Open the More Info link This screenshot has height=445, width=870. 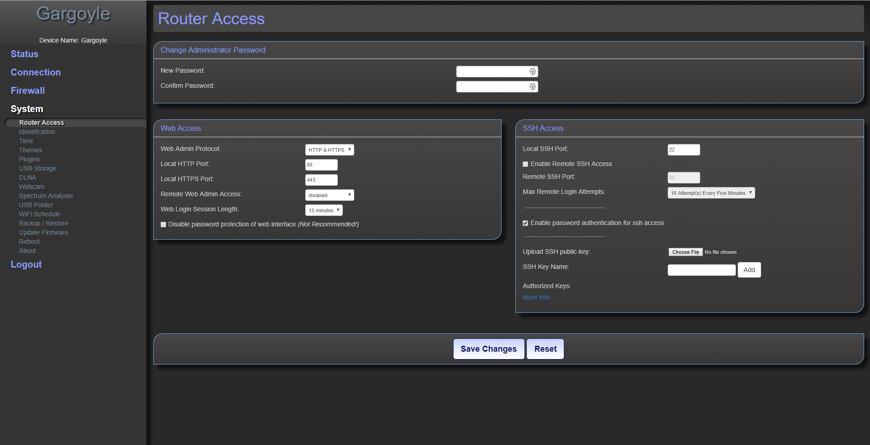click(x=536, y=297)
